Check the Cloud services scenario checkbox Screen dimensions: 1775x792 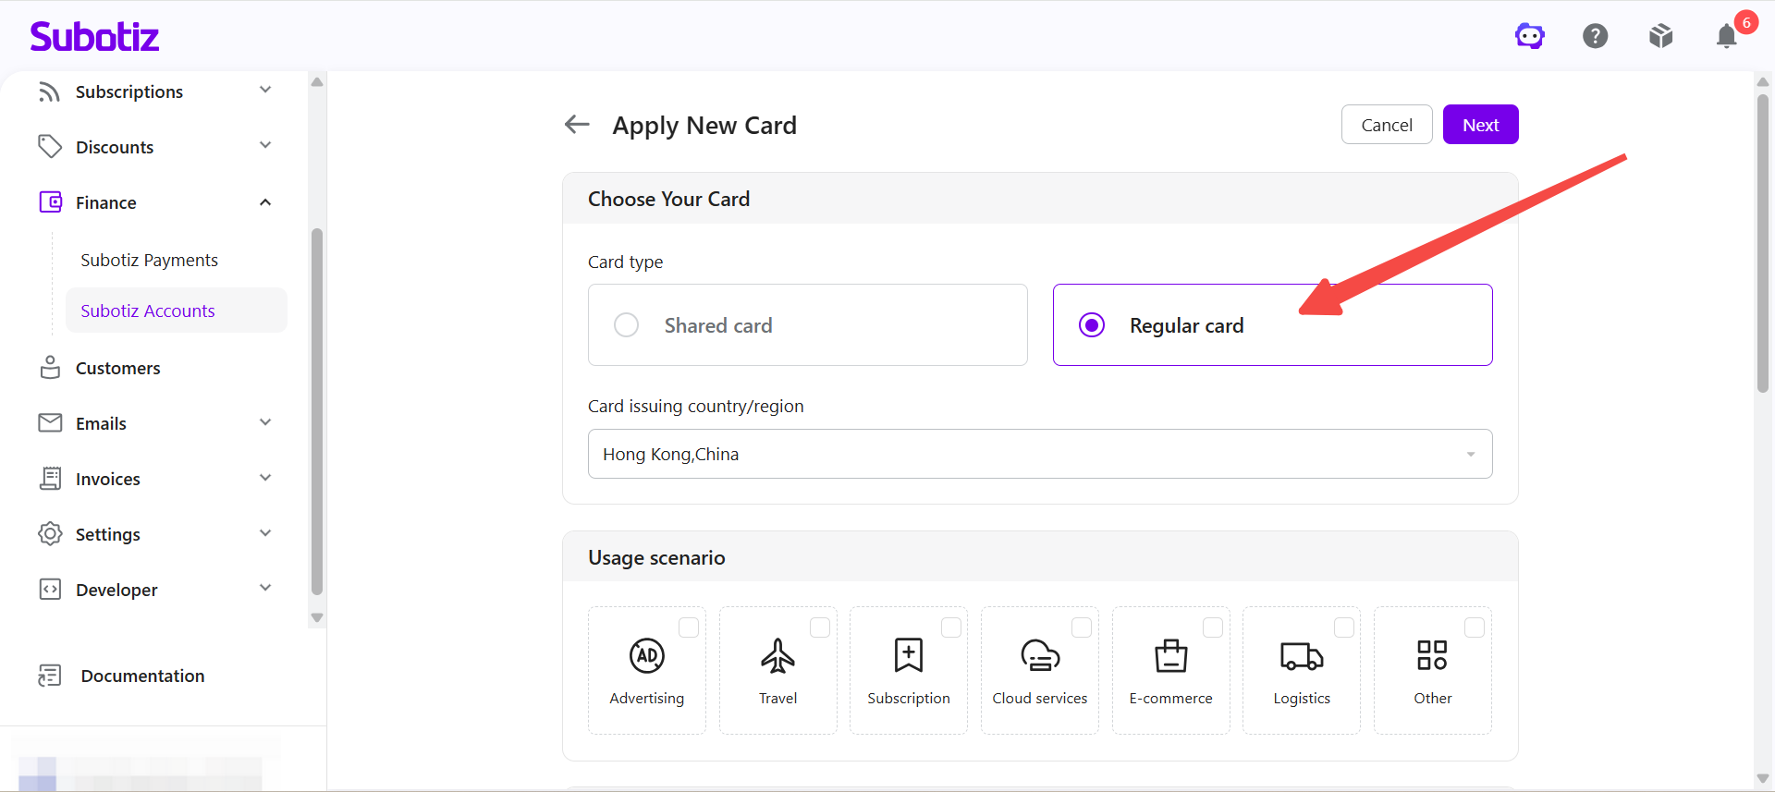click(x=1082, y=628)
